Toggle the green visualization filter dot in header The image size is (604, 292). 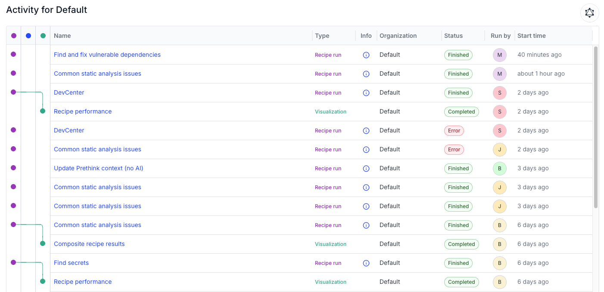click(43, 36)
